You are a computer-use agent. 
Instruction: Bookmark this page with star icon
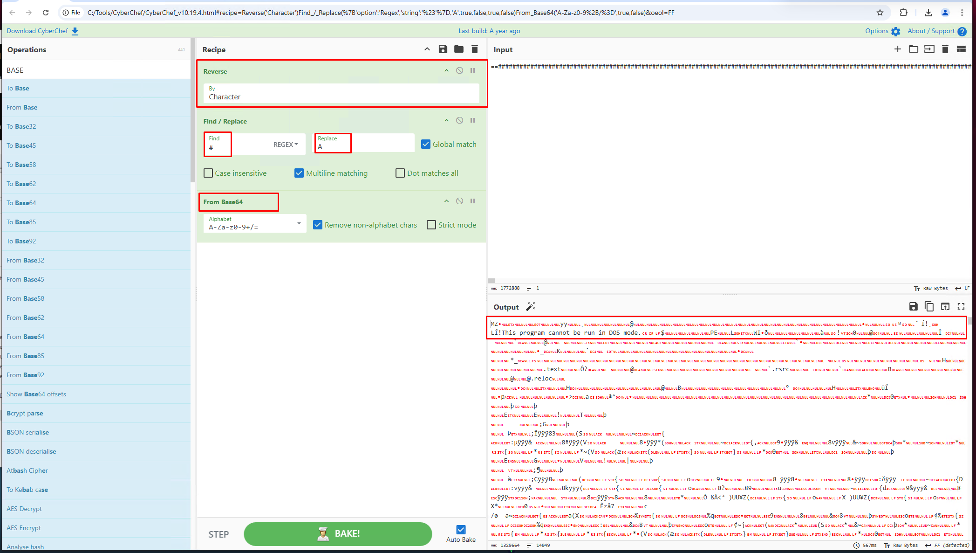[x=880, y=13]
